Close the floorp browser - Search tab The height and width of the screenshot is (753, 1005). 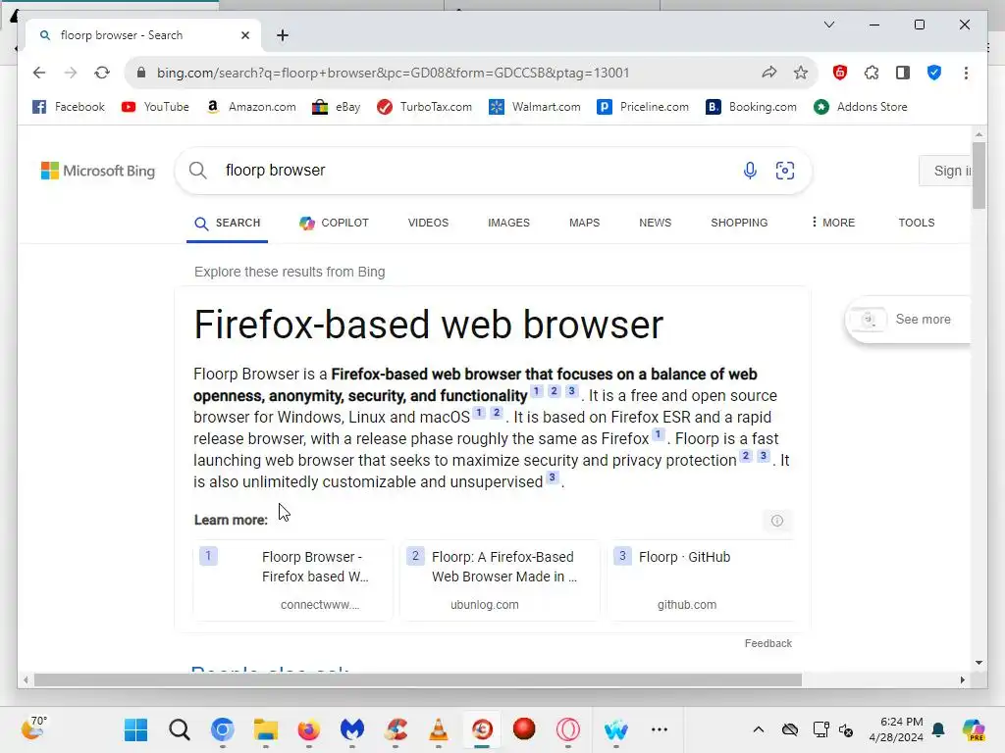click(244, 35)
